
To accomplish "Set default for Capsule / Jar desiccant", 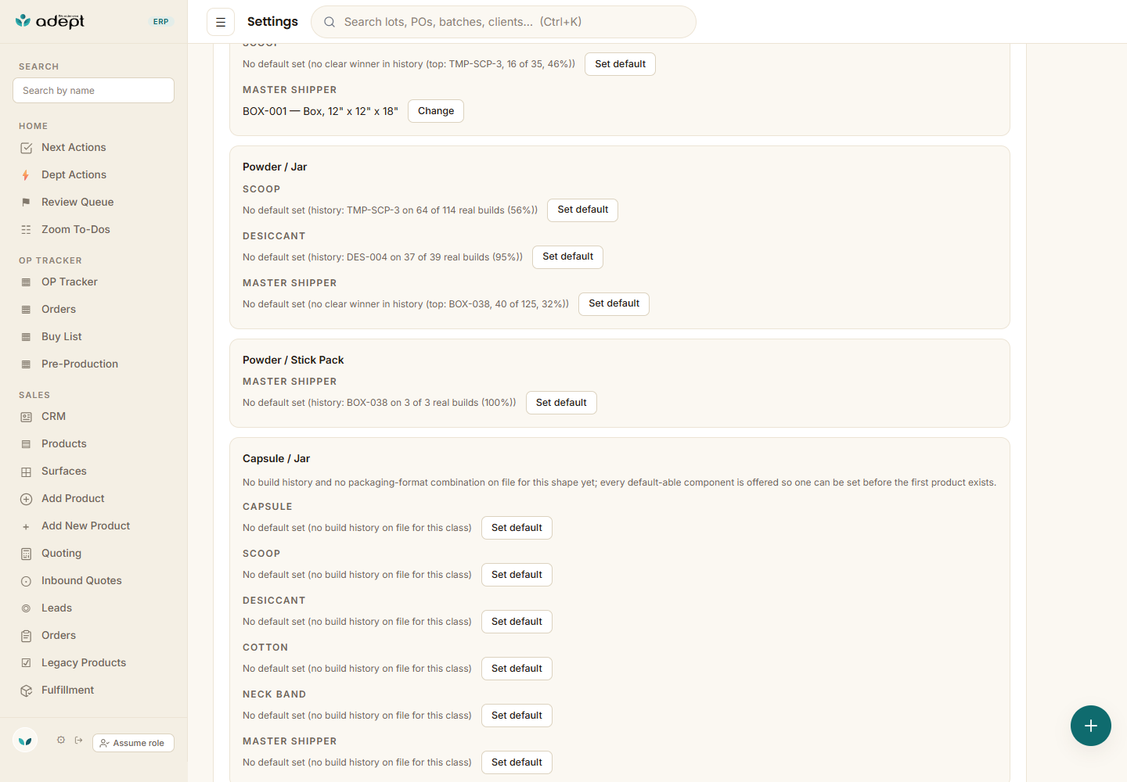I will 517,622.
